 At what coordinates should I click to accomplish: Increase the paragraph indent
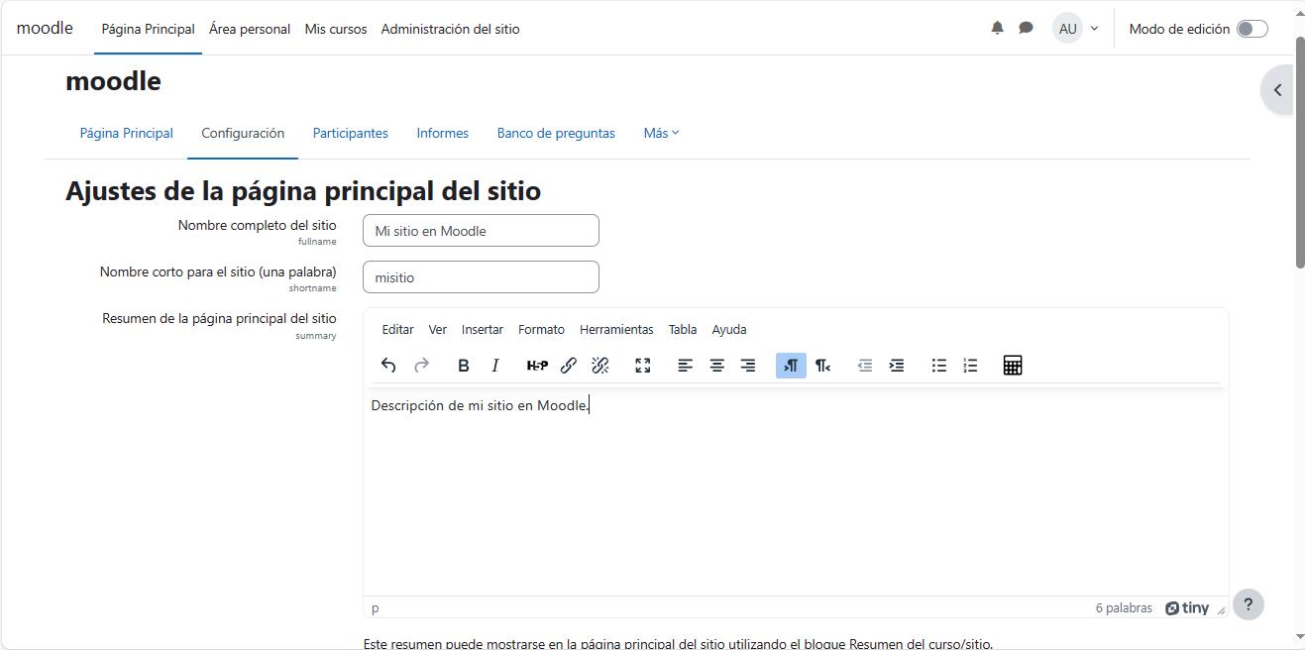tap(897, 366)
